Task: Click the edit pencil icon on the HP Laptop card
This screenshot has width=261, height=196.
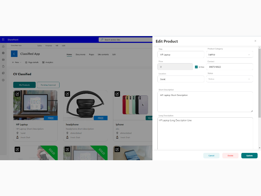Action: point(17,94)
